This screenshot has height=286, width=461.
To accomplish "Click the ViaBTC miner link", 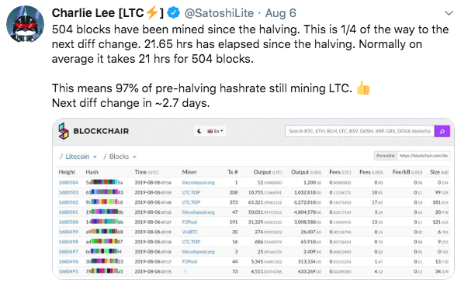I will tap(189, 232).
